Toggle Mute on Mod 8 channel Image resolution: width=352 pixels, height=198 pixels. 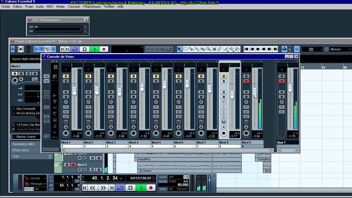224,76
